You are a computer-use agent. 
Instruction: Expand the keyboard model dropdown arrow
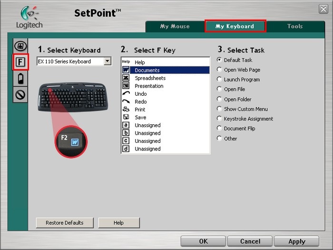click(108, 61)
